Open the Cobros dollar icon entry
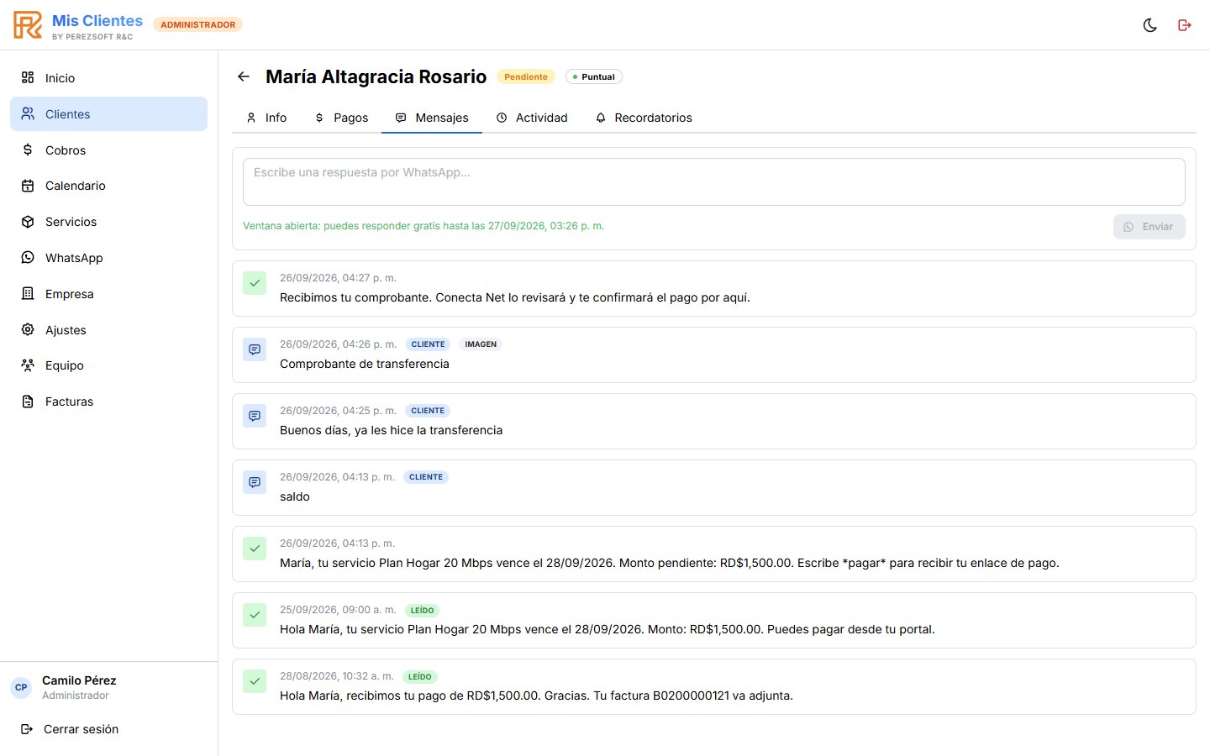This screenshot has width=1210, height=756. (x=28, y=150)
